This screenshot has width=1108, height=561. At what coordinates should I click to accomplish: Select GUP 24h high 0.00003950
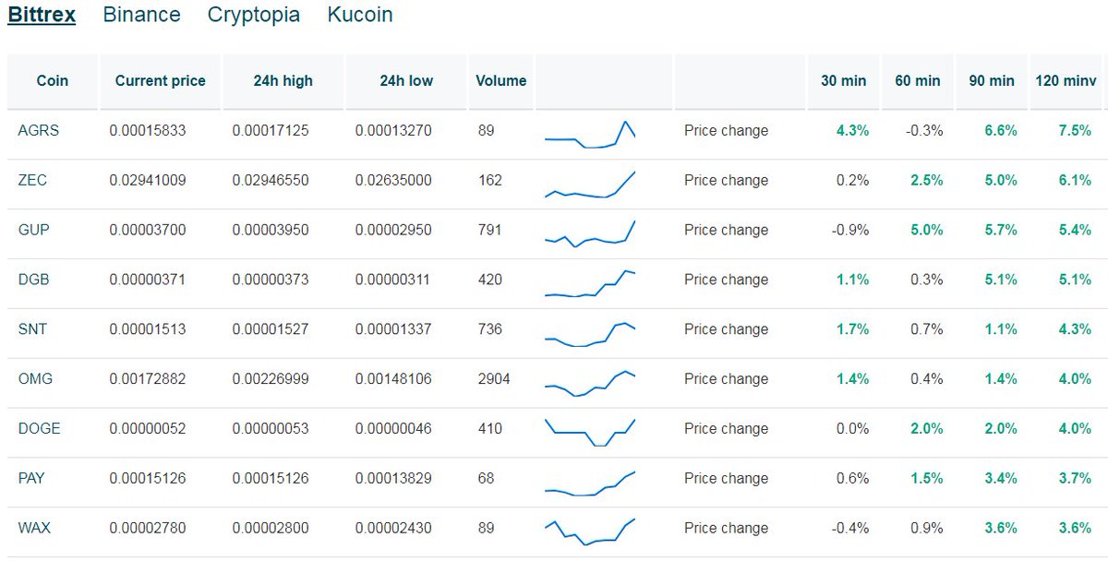click(x=271, y=231)
